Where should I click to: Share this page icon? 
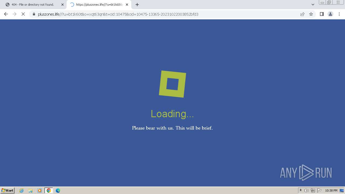[x=302, y=14]
